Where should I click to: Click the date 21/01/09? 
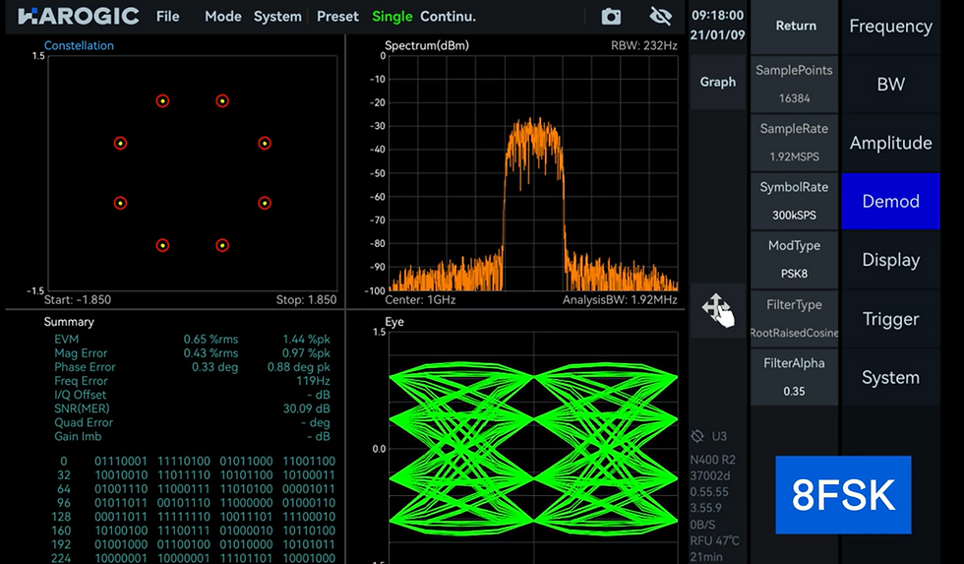(x=717, y=34)
